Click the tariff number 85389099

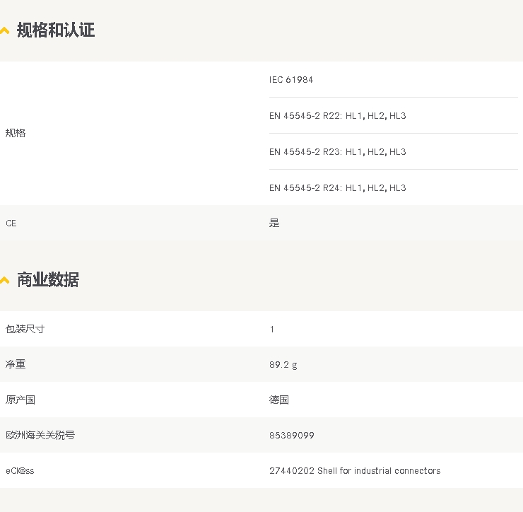(291, 436)
